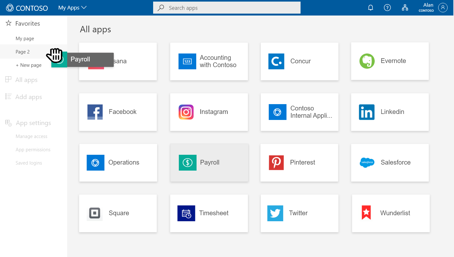Open the Concur app label
Viewport: 454px width, 257px height.
point(300,61)
